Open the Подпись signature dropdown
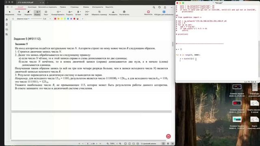 (x=69, y=13)
